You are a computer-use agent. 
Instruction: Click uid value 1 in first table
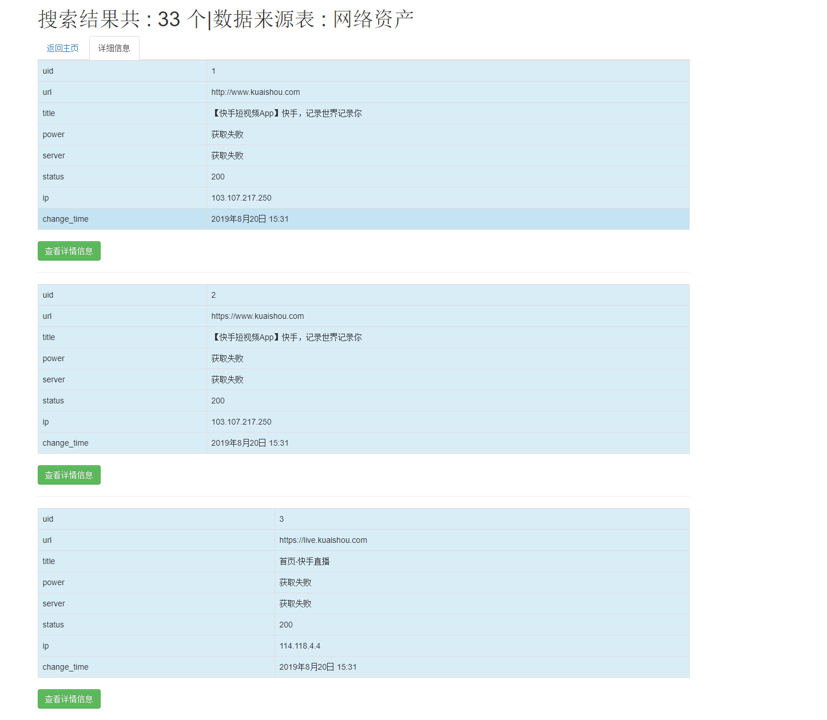213,71
